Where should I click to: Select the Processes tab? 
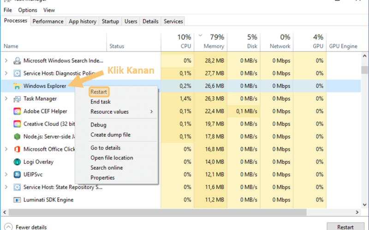pyautogui.click(x=16, y=21)
